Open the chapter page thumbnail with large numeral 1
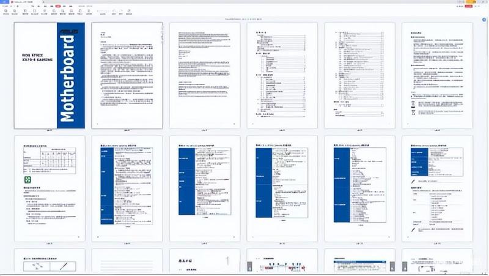This screenshot has width=489, height=276. 205,260
